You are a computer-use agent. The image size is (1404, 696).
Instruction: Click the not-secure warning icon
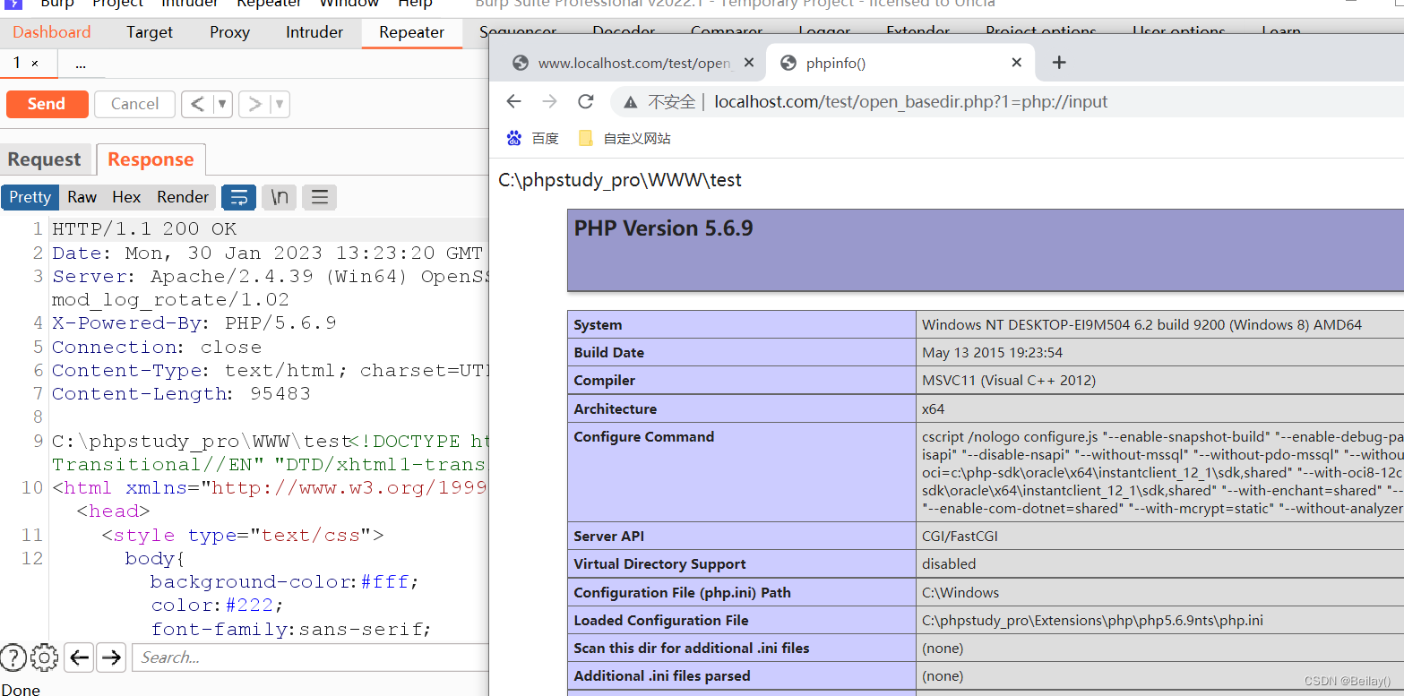631,102
